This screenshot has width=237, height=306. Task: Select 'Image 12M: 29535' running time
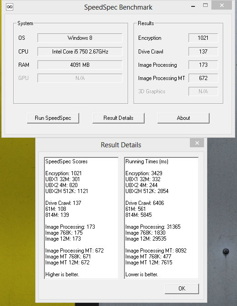[146, 239]
